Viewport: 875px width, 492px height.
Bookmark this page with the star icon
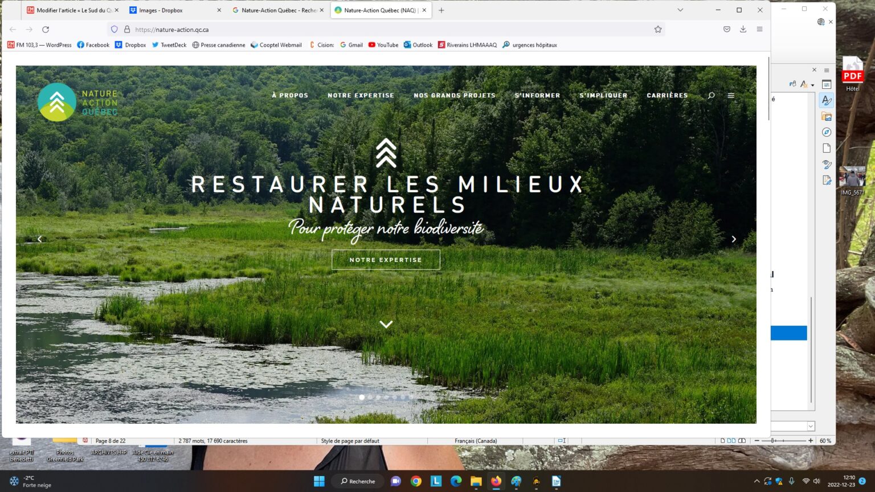658,30
